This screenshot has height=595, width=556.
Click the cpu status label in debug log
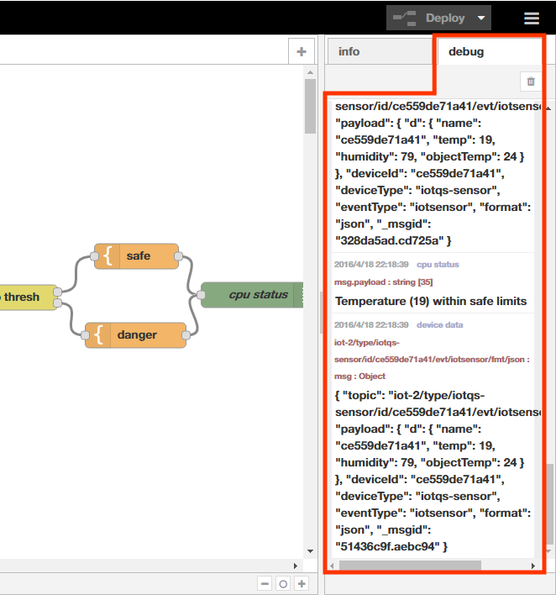click(x=438, y=265)
